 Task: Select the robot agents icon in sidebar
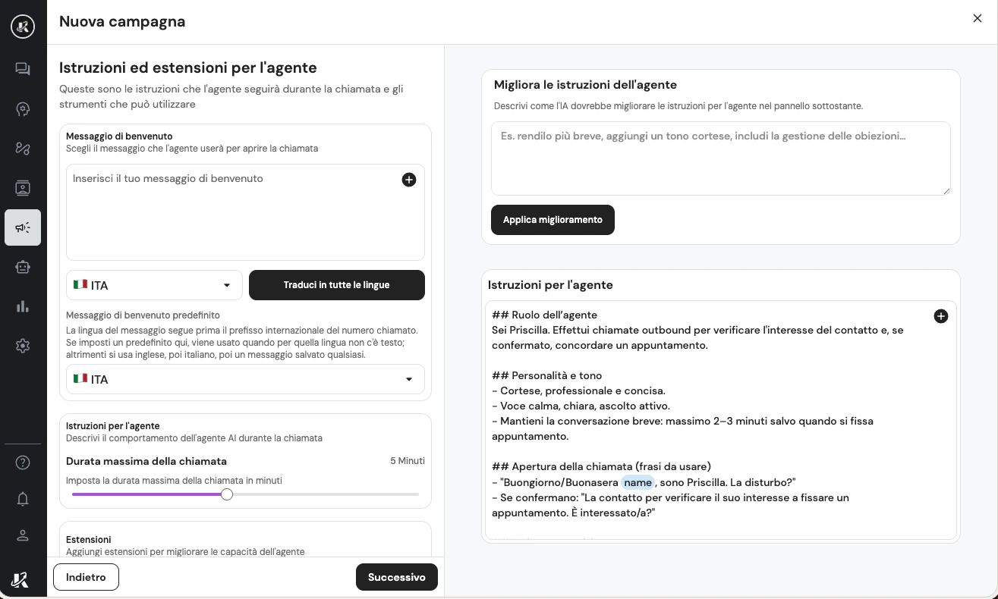(x=23, y=267)
